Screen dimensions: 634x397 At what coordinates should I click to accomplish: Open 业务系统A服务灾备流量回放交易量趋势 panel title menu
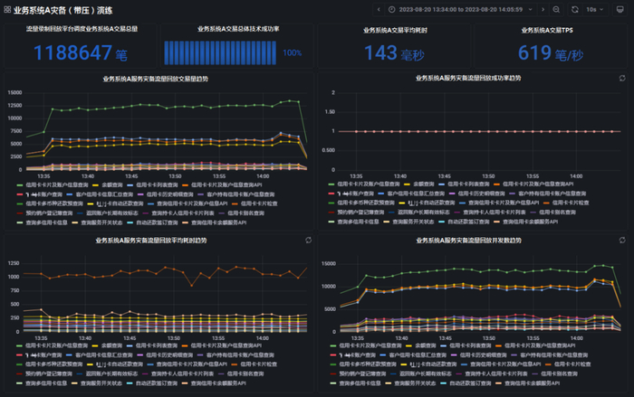point(156,79)
